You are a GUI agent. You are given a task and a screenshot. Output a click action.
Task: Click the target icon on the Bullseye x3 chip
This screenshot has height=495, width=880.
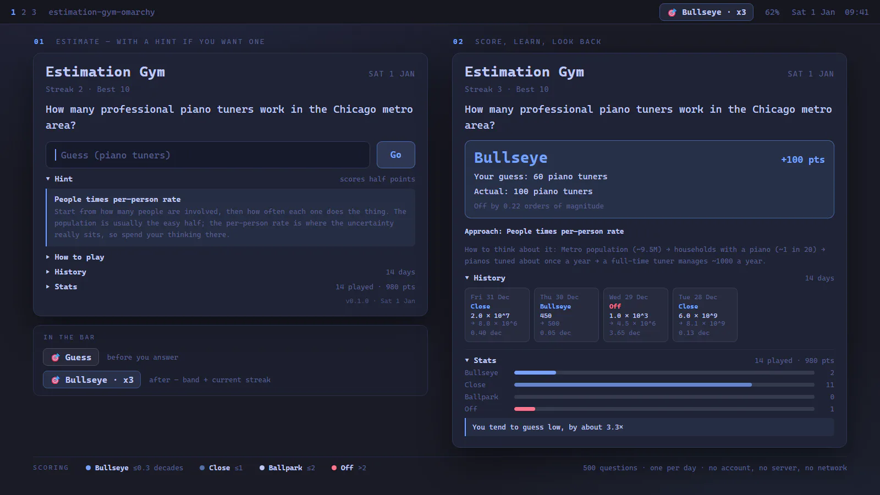tap(56, 380)
